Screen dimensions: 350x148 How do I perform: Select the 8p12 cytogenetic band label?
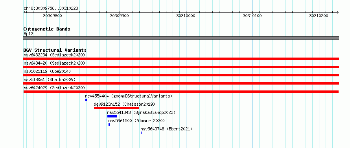pyautogui.click(x=28, y=34)
